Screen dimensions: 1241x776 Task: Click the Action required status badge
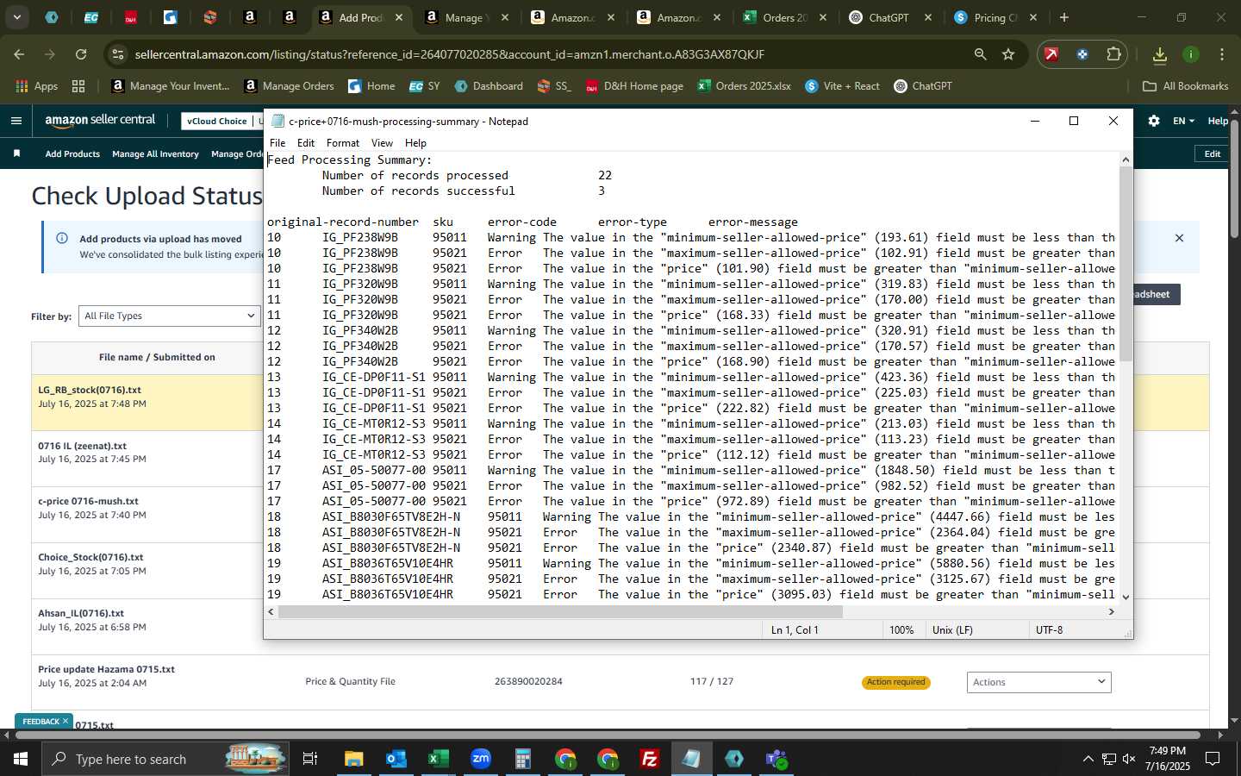[895, 682]
